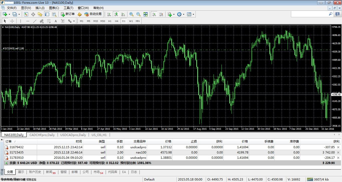The image size is (342, 182).
Task: Select the vertical line drawing tool
Action: [21, 21]
